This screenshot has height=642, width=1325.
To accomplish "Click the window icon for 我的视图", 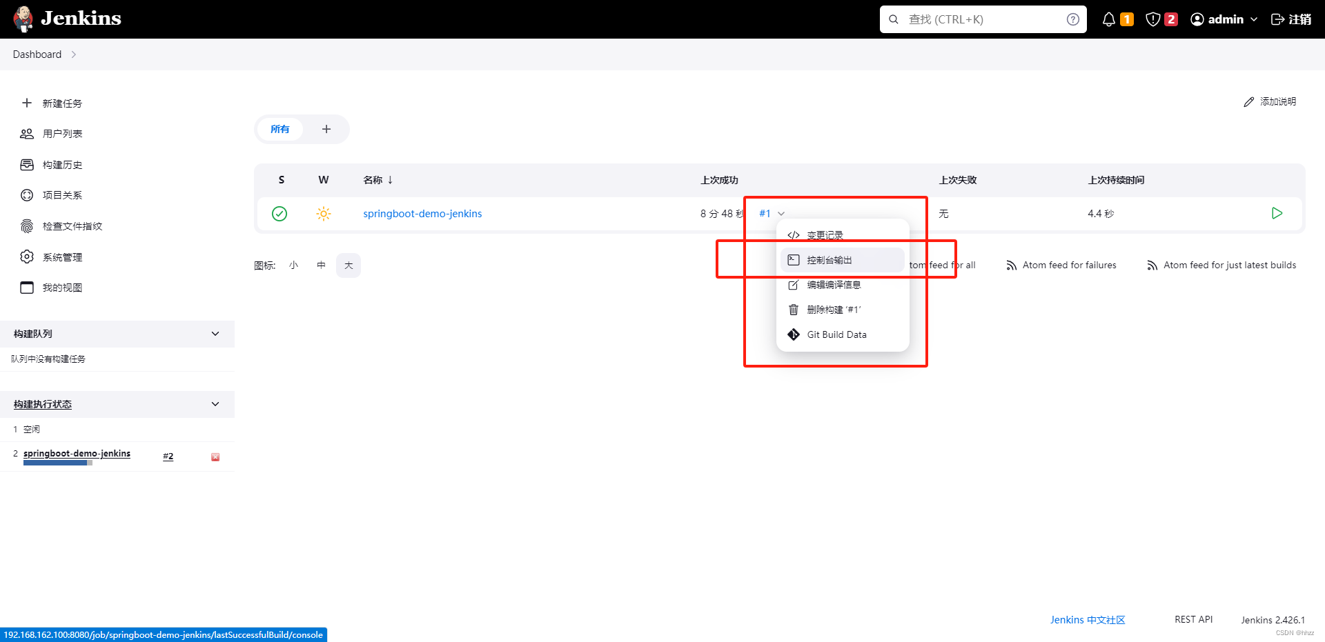I will click(27, 288).
